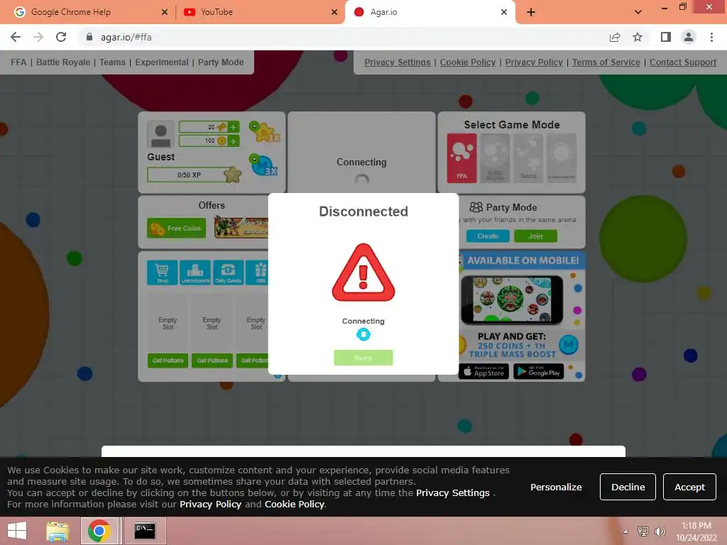Click the volume speaker tray icon
727x545 pixels.
[x=660, y=532]
